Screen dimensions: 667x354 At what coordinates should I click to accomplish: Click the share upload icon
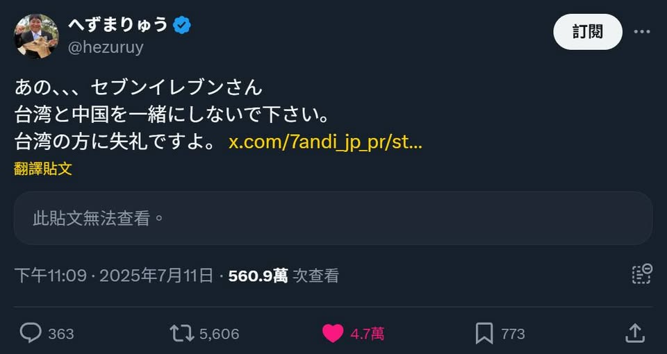(x=635, y=333)
